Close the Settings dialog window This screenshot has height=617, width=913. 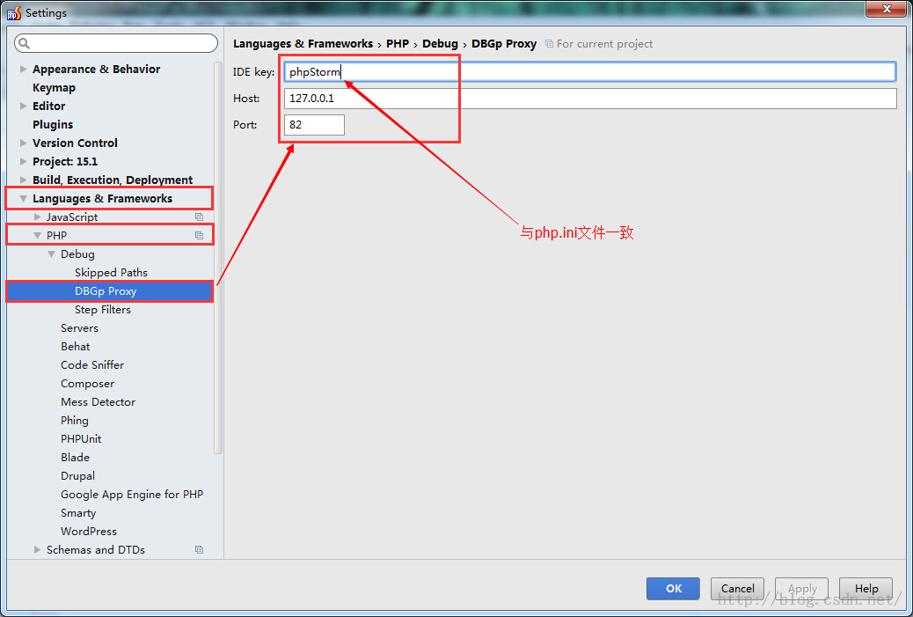tap(887, 9)
